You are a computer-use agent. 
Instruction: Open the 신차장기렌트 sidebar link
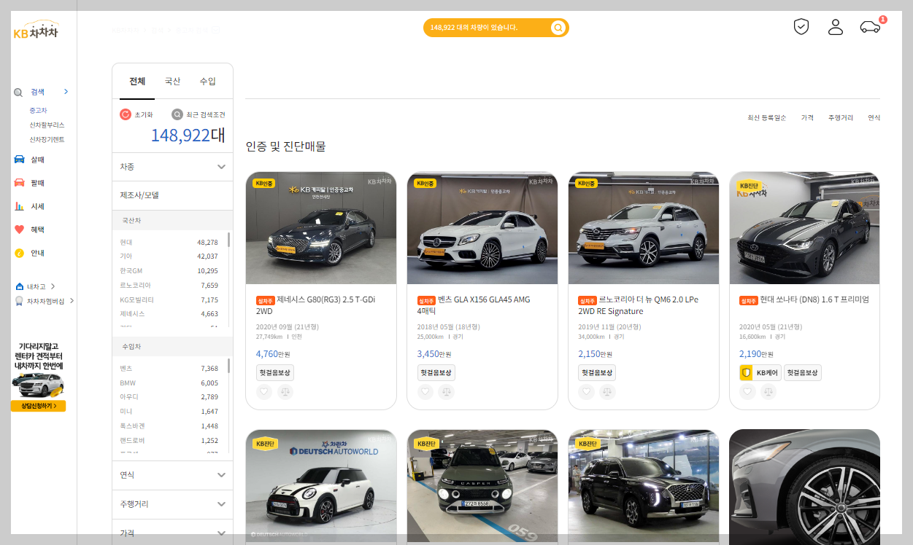click(x=47, y=139)
